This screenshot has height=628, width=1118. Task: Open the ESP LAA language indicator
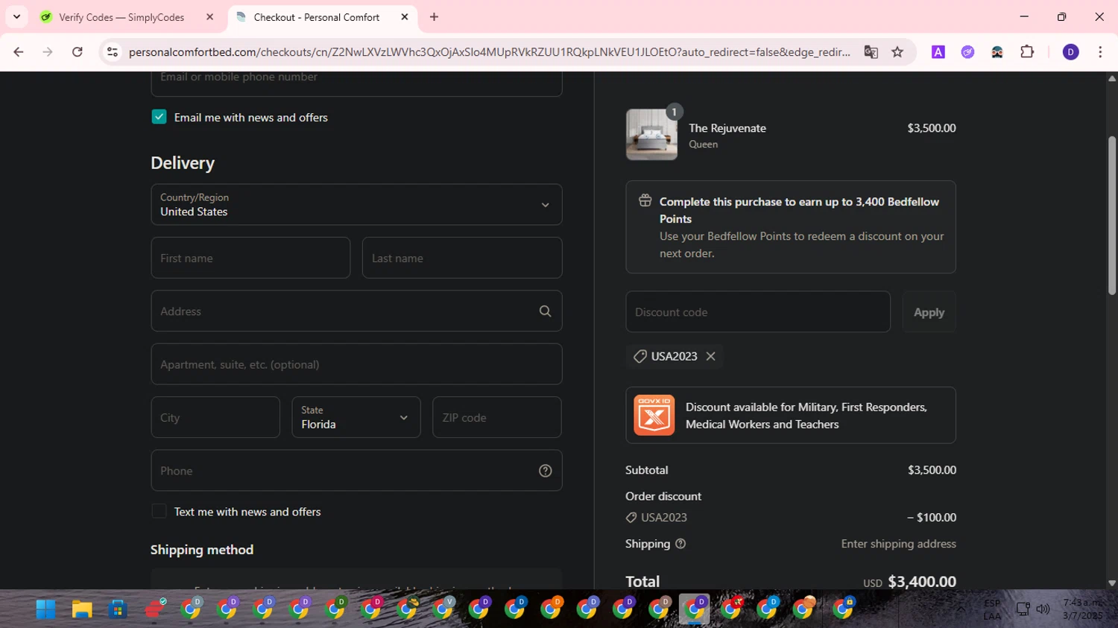click(x=992, y=609)
